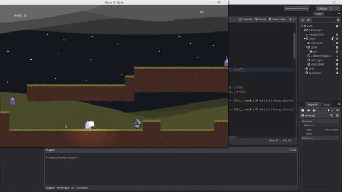342x192 pixels.
Task: Click the signal icon beside spawntimer node
Action: pos(337,73)
